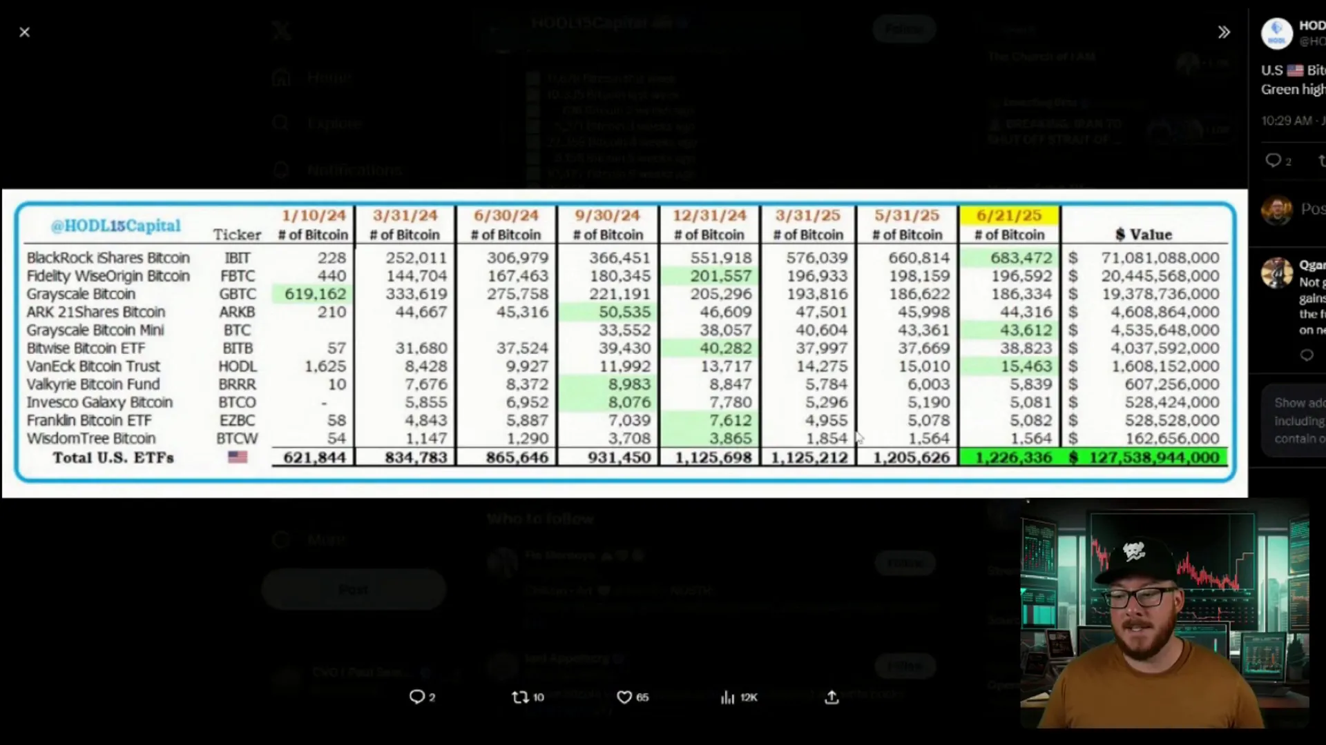
Task: Click WisdomTree Bitcoin row label
Action: click(91, 439)
